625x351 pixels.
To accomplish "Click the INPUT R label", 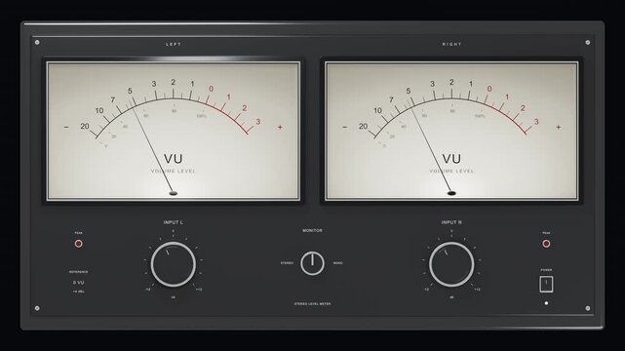I will point(451,222).
